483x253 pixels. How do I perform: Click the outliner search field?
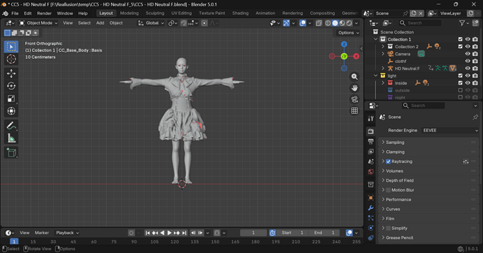(420, 23)
